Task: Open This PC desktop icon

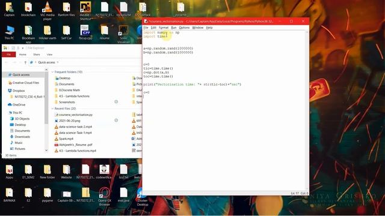Action: 10,32
